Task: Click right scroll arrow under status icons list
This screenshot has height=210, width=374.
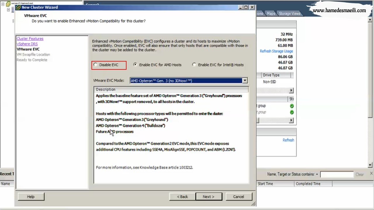Action: 291,120
